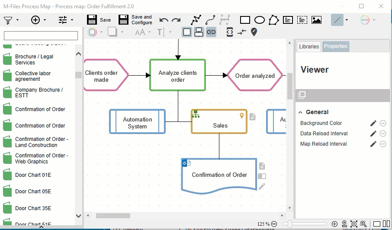The height and width of the screenshot is (230, 392).
Task: Choose the ellipse shape tool
Action: coord(260,20)
